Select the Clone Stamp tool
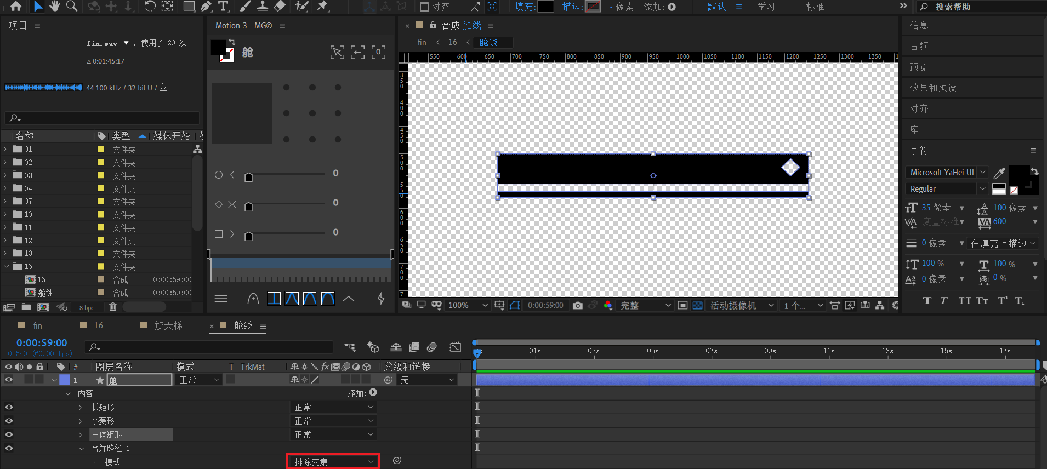 (x=263, y=7)
